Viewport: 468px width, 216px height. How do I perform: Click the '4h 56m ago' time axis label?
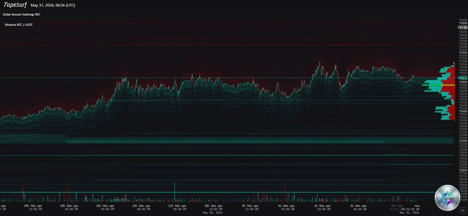(322, 206)
